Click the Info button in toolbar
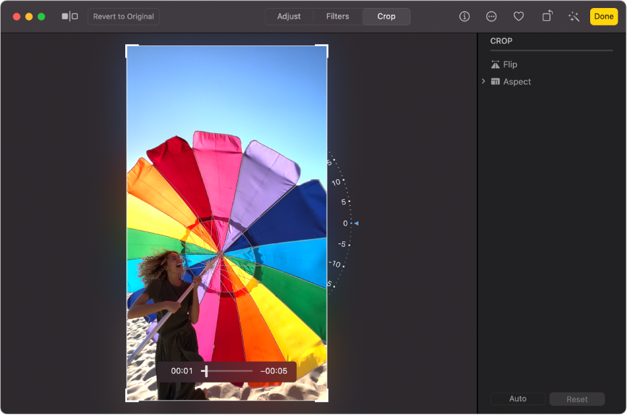This screenshot has width=627, height=416. [x=464, y=17]
